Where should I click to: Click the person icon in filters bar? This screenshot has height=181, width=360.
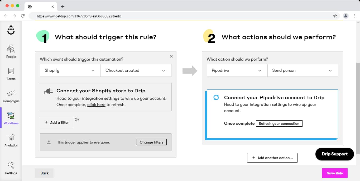tap(49, 142)
